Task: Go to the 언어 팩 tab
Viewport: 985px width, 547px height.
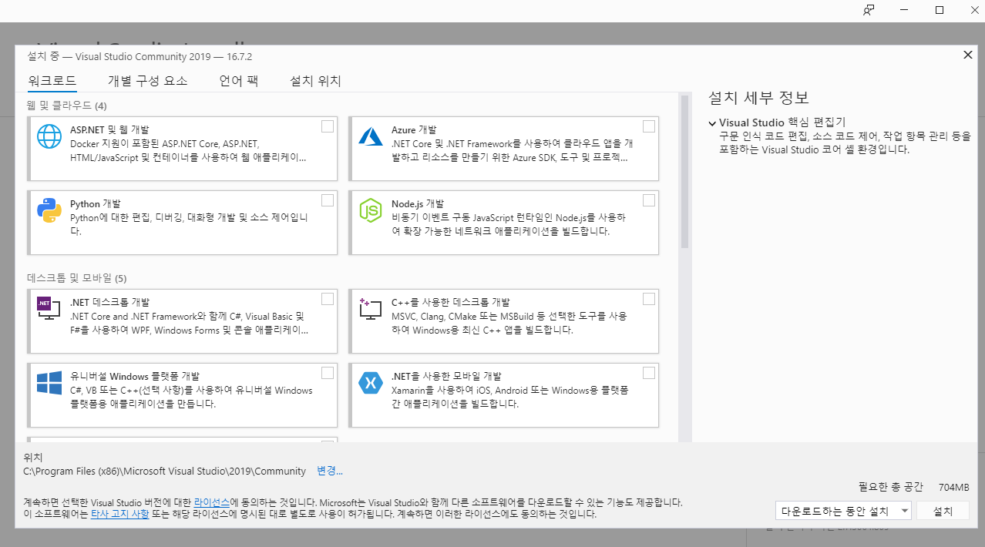Action: click(239, 81)
